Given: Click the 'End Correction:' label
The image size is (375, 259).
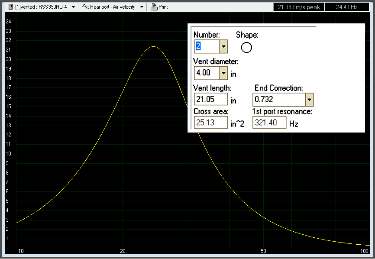Looking at the screenshot, I should pos(278,88).
